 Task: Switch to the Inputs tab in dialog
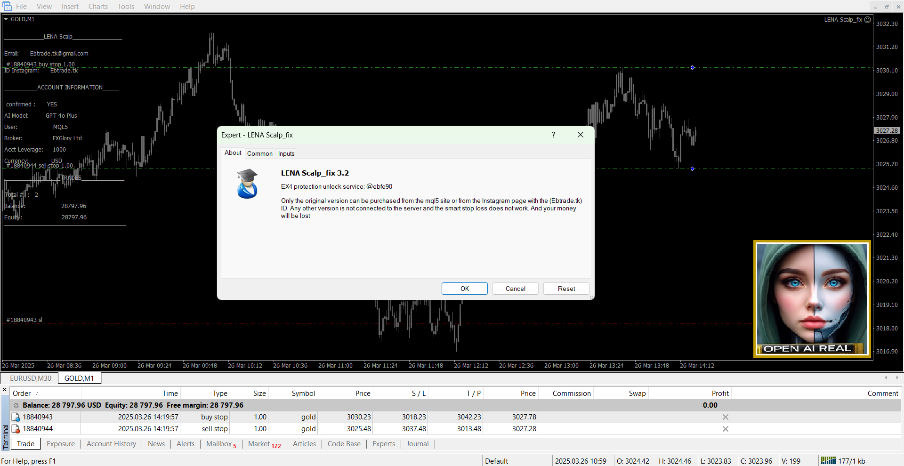pyautogui.click(x=286, y=153)
